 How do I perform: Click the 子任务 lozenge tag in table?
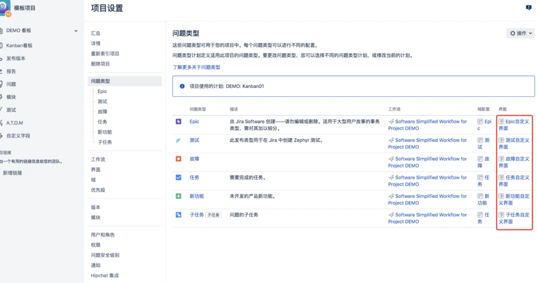(x=214, y=215)
